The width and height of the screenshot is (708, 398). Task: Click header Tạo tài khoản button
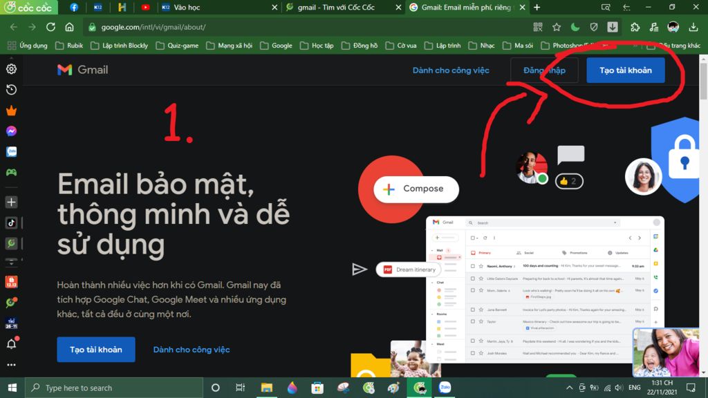pyautogui.click(x=625, y=70)
